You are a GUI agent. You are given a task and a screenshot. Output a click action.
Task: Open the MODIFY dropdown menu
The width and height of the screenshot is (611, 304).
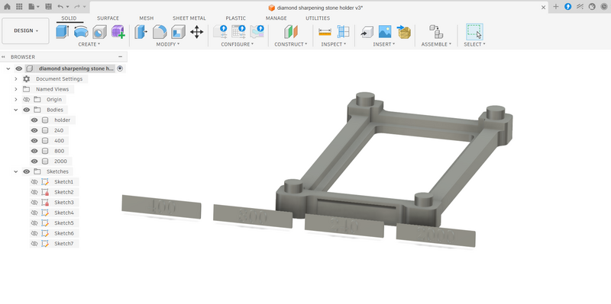pyautogui.click(x=168, y=44)
